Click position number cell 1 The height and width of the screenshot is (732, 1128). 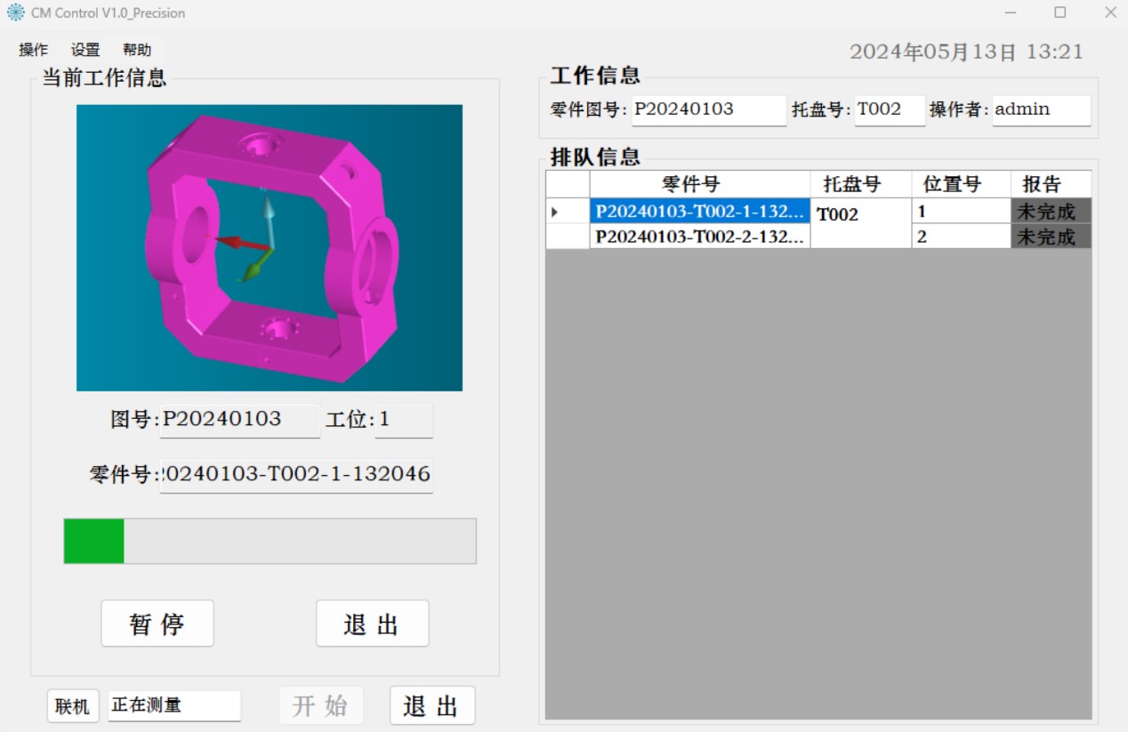(962, 212)
